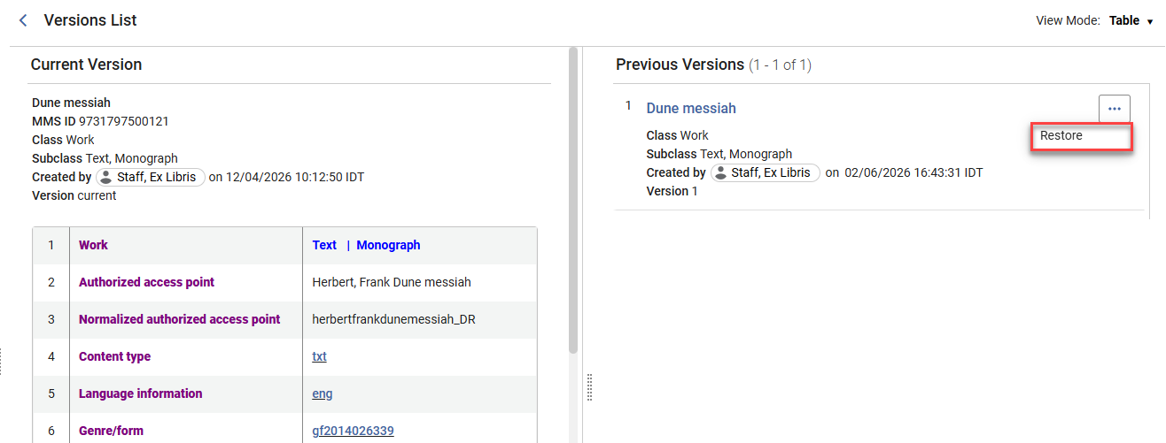Image resolution: width=1166 pixels, height=443 pixels.
Task: Open the ellipsis actions menu for Dune messiah
Action: [1114, 109]
